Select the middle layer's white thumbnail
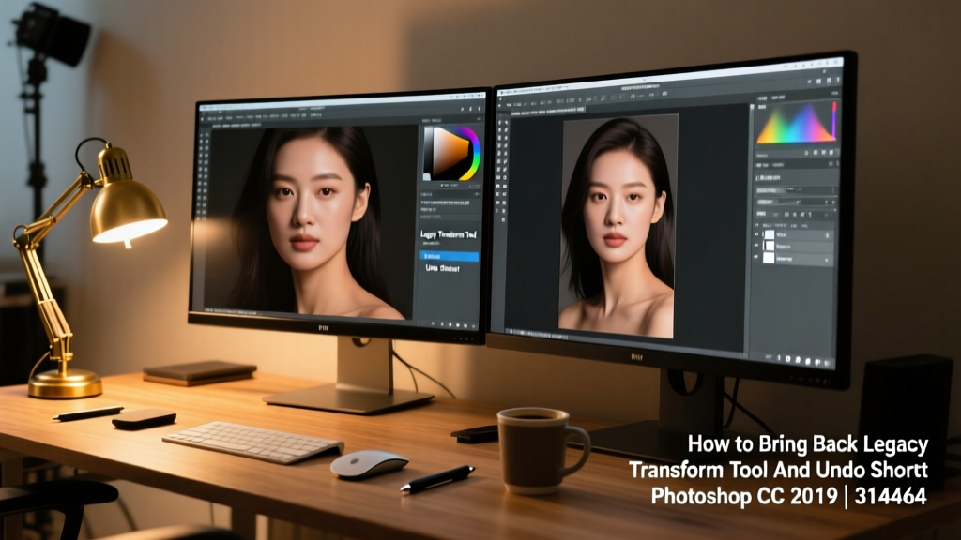 770,247
